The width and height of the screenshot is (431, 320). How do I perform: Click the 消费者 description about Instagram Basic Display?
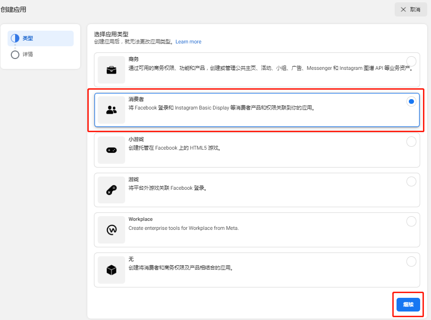(x=222, y=108)
